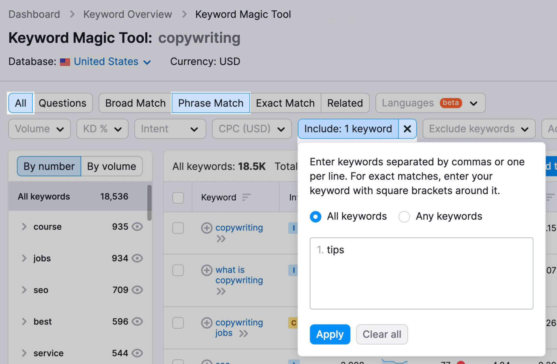Select the Any keywords radio option
The width and height of the screenshot is (557, 364).
404,217
